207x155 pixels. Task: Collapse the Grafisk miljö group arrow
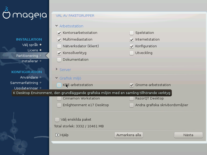56,78
